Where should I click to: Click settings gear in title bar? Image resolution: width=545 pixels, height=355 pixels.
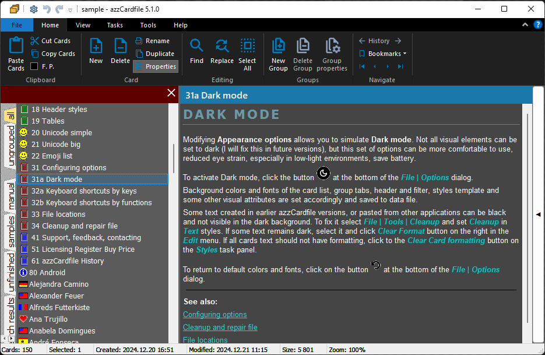[x=33, y=9]
